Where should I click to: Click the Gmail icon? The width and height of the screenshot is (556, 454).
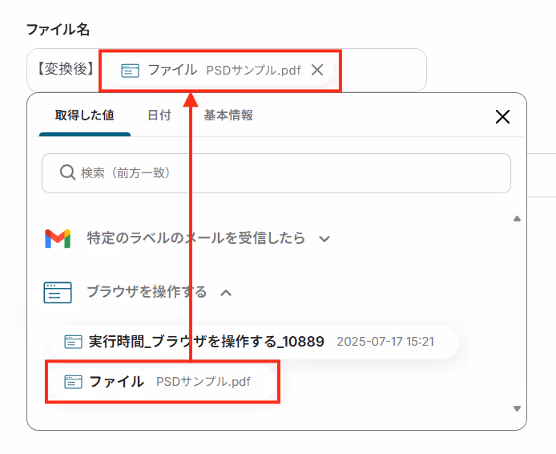[x=58, y=238]
